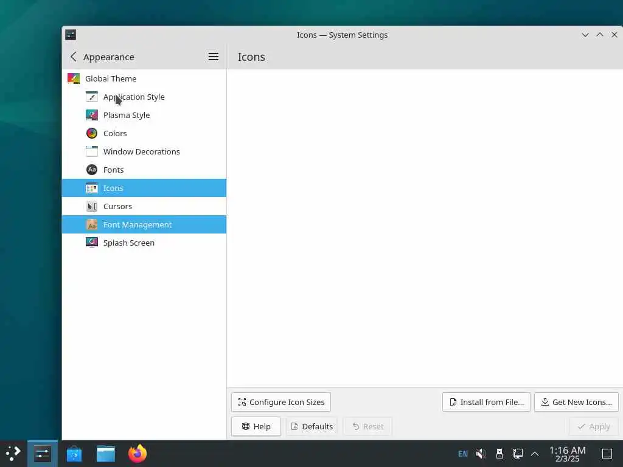The image size is (623, 467).
Task: Open Help for this page
Action: (x=256, y=426)
